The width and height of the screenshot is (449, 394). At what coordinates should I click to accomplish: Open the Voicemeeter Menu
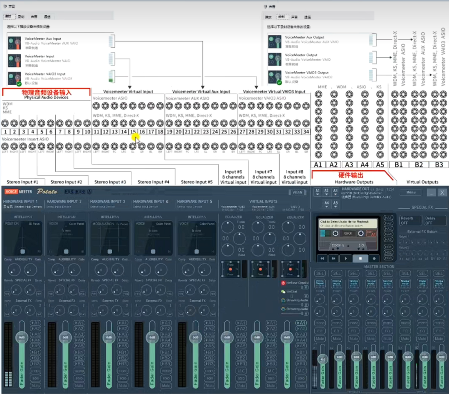tap(411, 192)
